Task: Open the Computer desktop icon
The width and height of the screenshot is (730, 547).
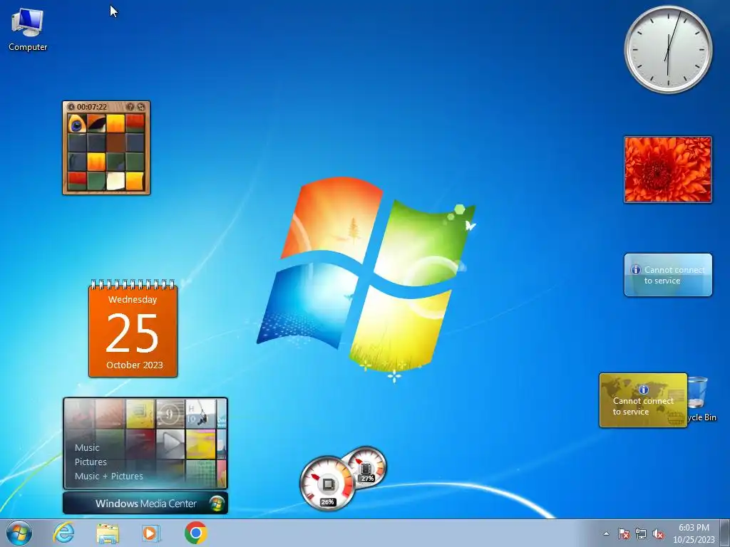Action: click(x=28, y=30)
